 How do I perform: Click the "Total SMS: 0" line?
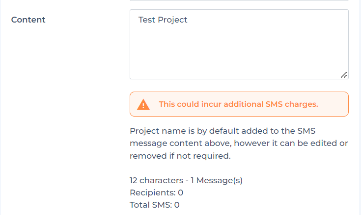(154, 205)
